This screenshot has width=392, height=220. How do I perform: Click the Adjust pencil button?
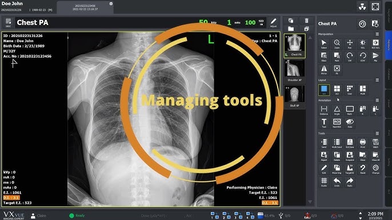pyautogui.click(x=274, y=23)
